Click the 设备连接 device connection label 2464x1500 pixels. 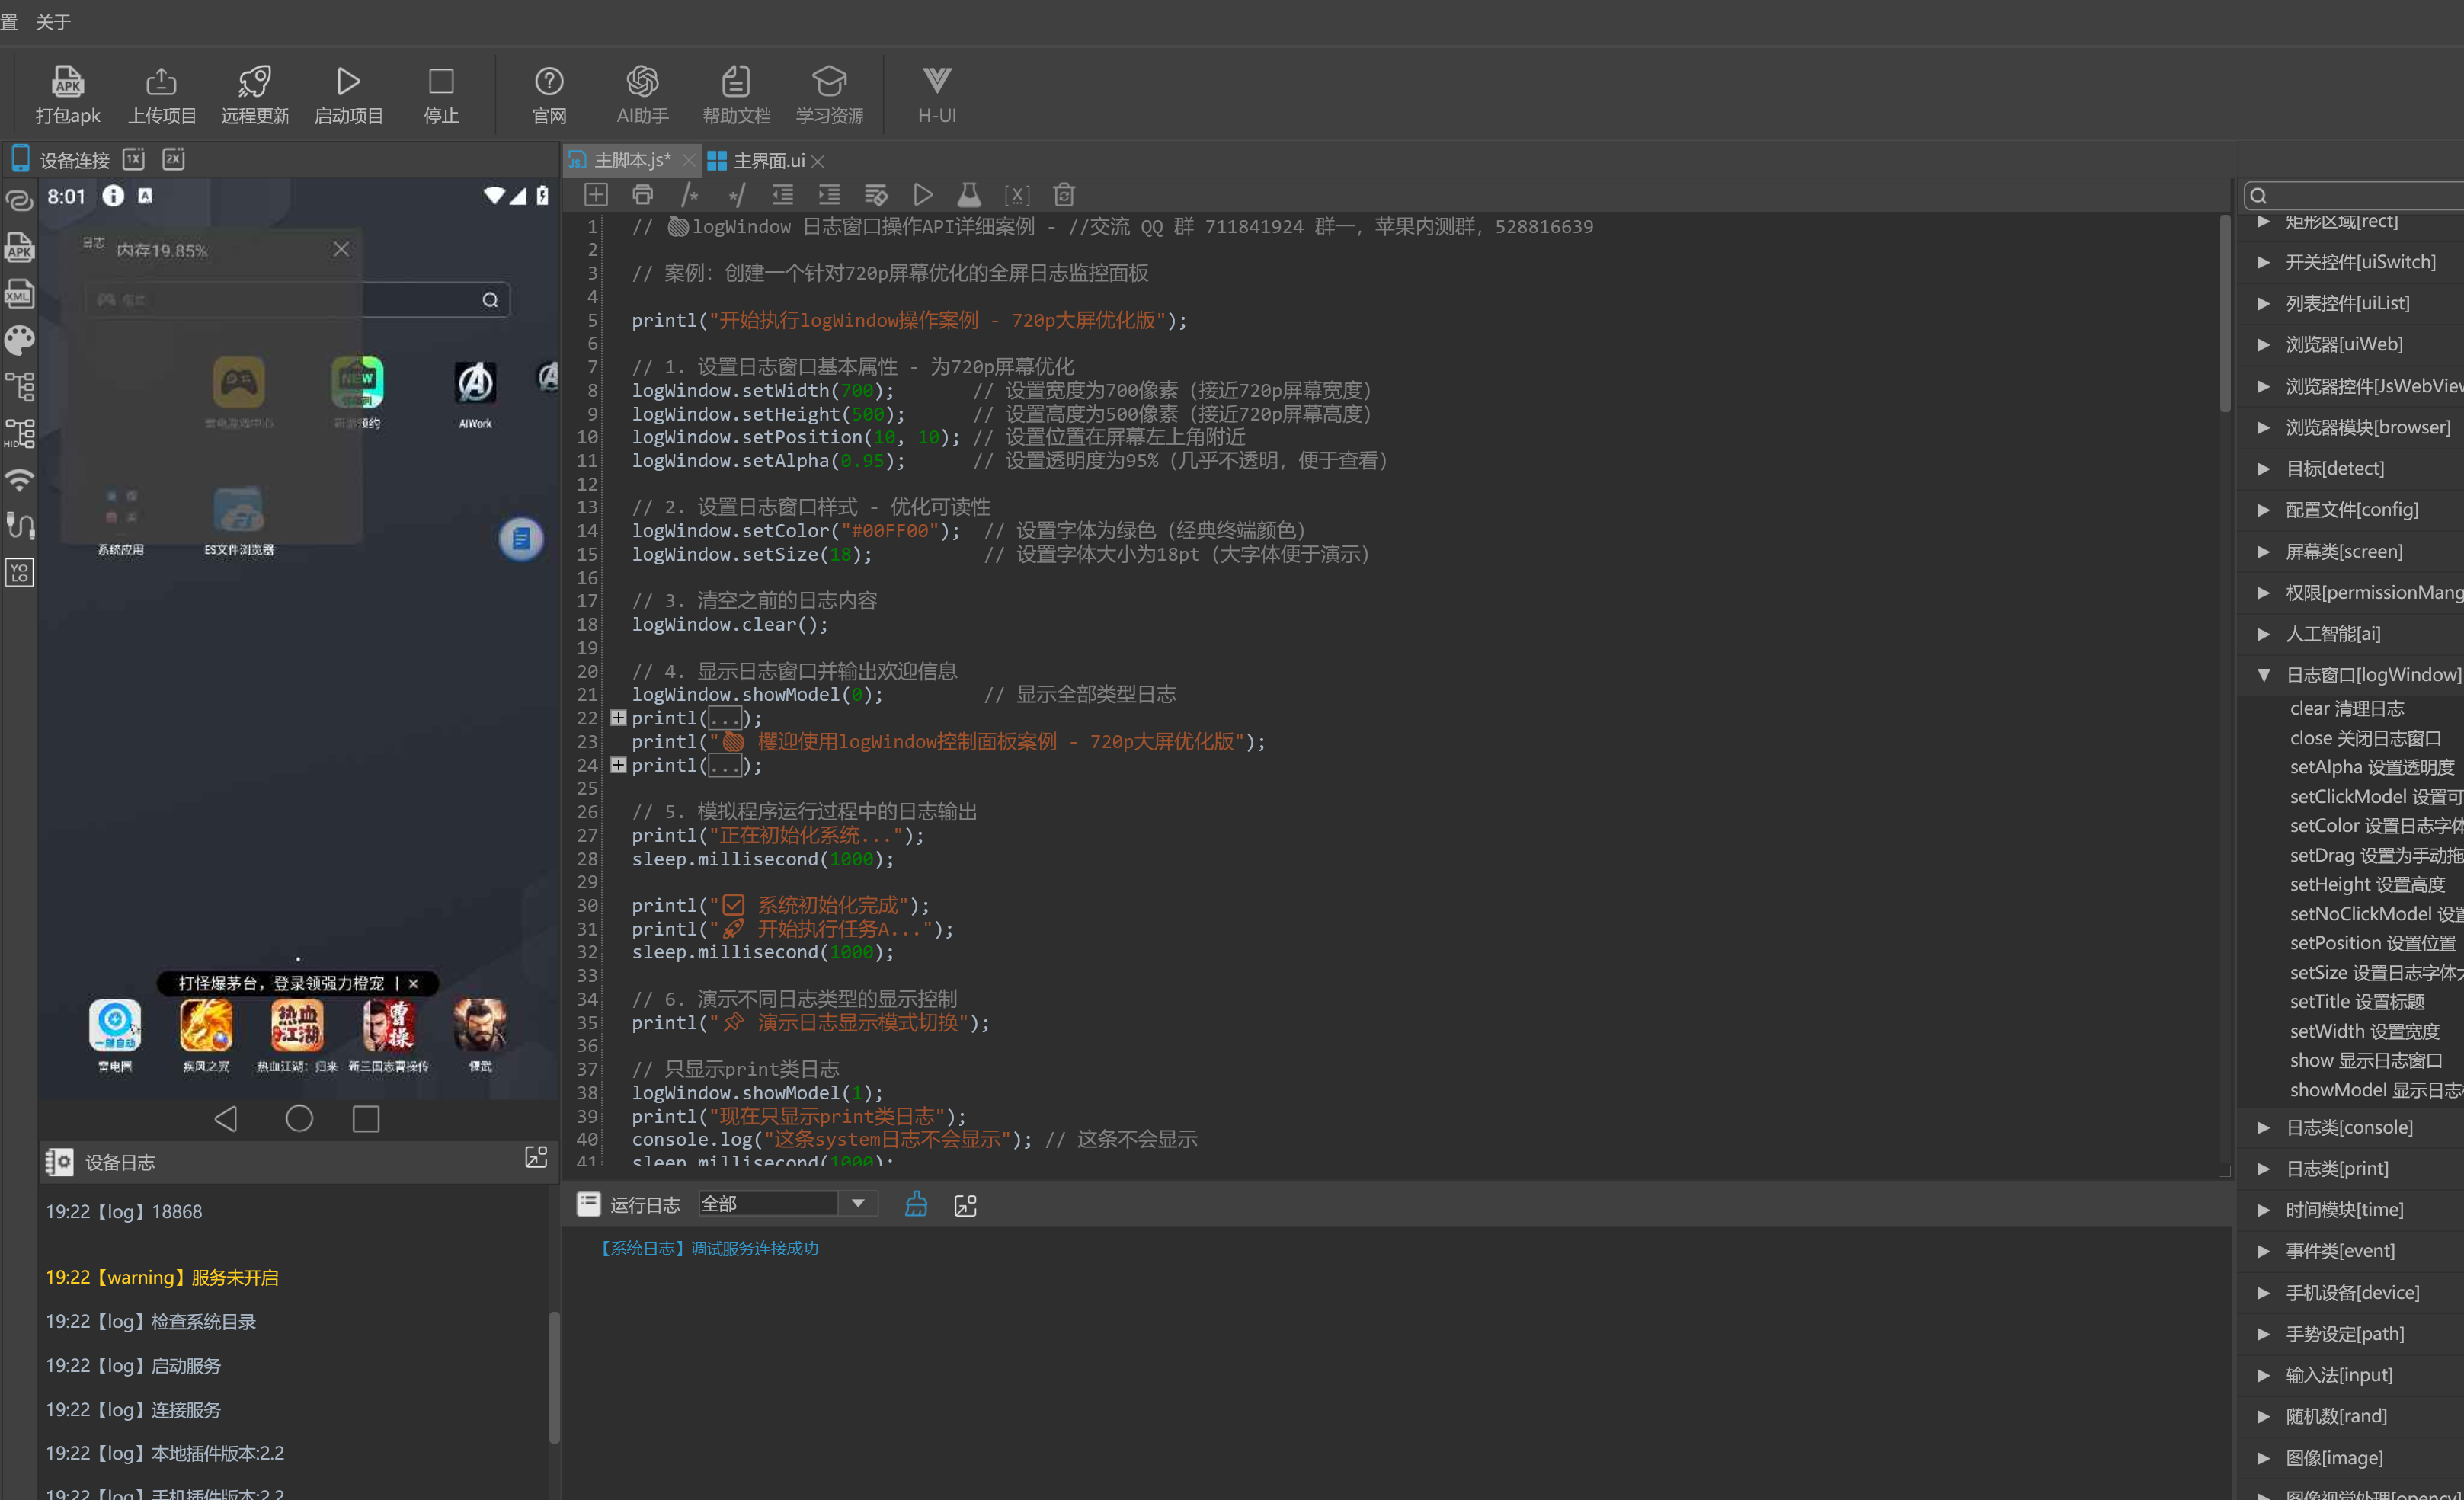pos(75,160)
